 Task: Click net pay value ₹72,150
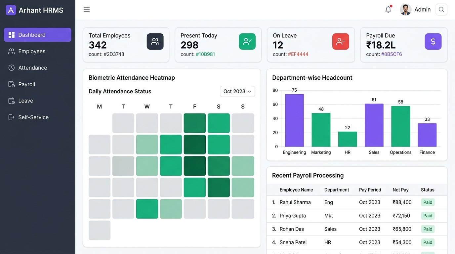tap(401, 216)
